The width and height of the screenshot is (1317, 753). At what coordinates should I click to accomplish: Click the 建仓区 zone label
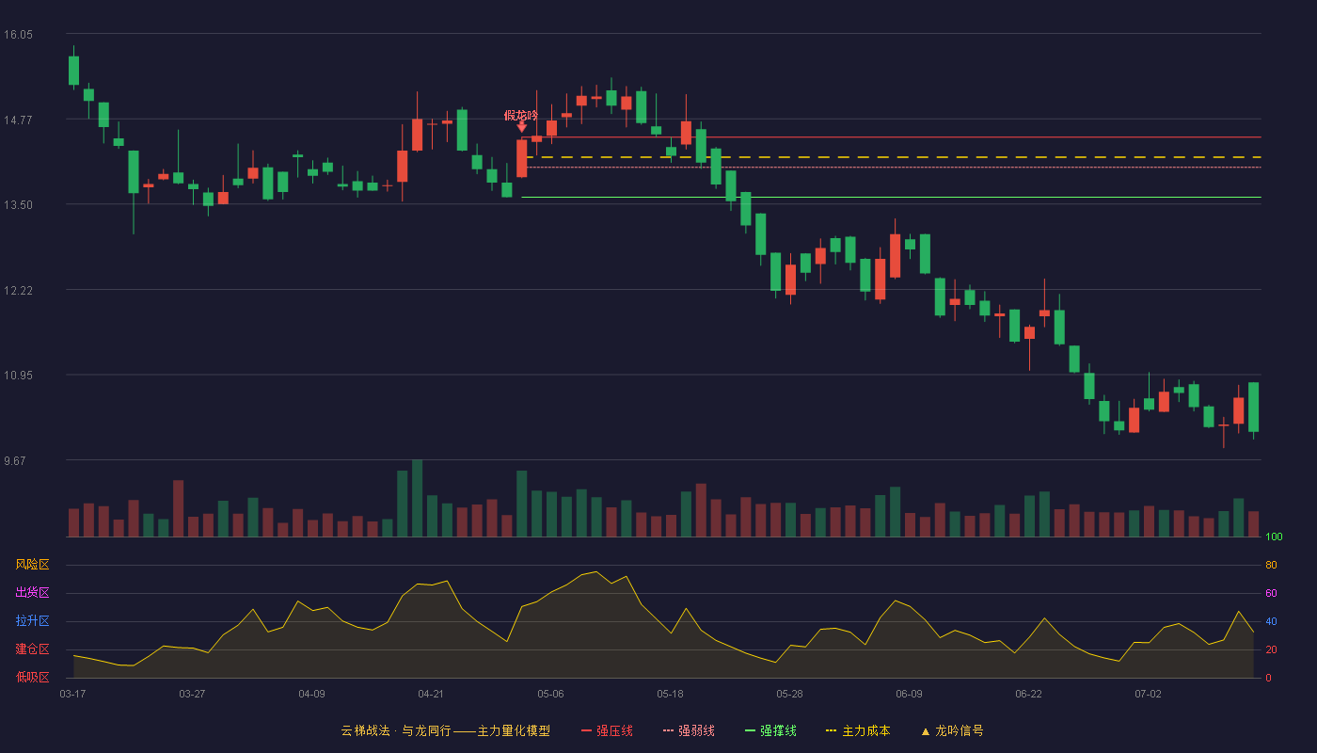tap(32, 649)
